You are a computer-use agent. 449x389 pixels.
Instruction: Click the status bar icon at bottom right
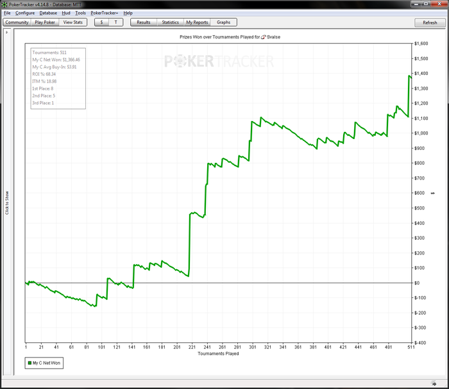[434, 384]
